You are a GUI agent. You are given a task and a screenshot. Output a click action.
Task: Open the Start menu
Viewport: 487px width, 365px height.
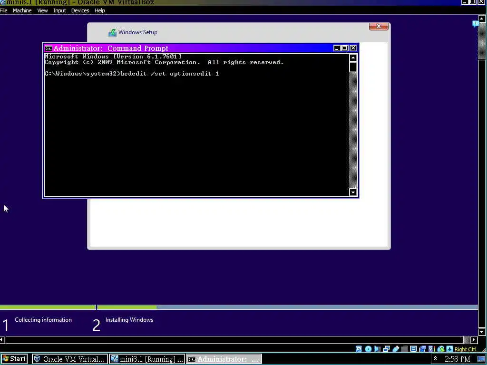(x=14, y=359)
